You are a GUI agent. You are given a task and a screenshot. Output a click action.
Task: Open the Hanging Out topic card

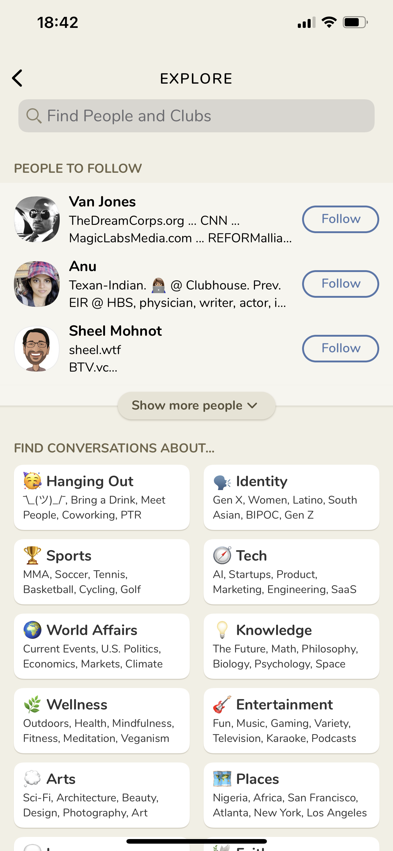coord(102,497)
